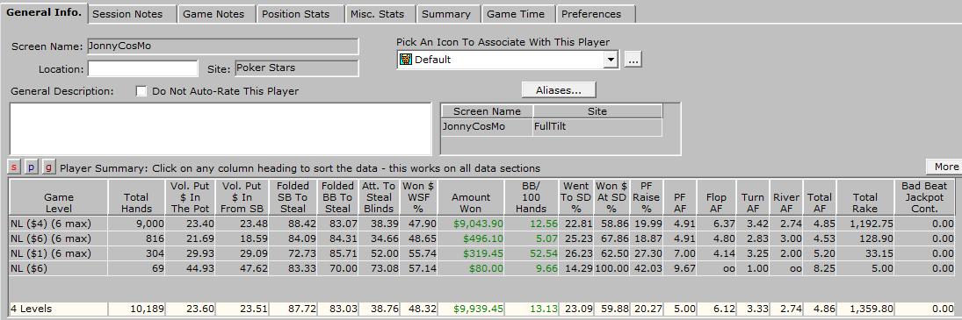Switch to the Game Notes tab
Viewport: 962px width, 320px height.
pyautogui.click(x=217, y=13)
